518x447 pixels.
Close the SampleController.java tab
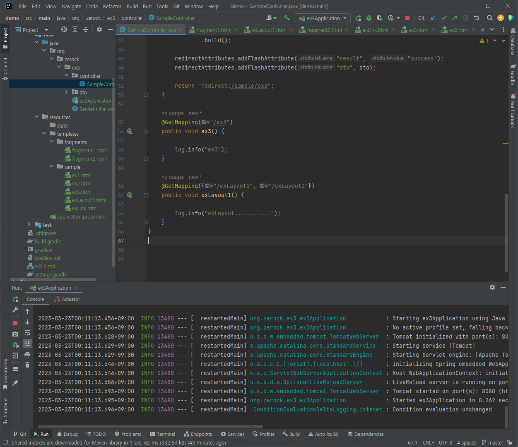point(181,29)
